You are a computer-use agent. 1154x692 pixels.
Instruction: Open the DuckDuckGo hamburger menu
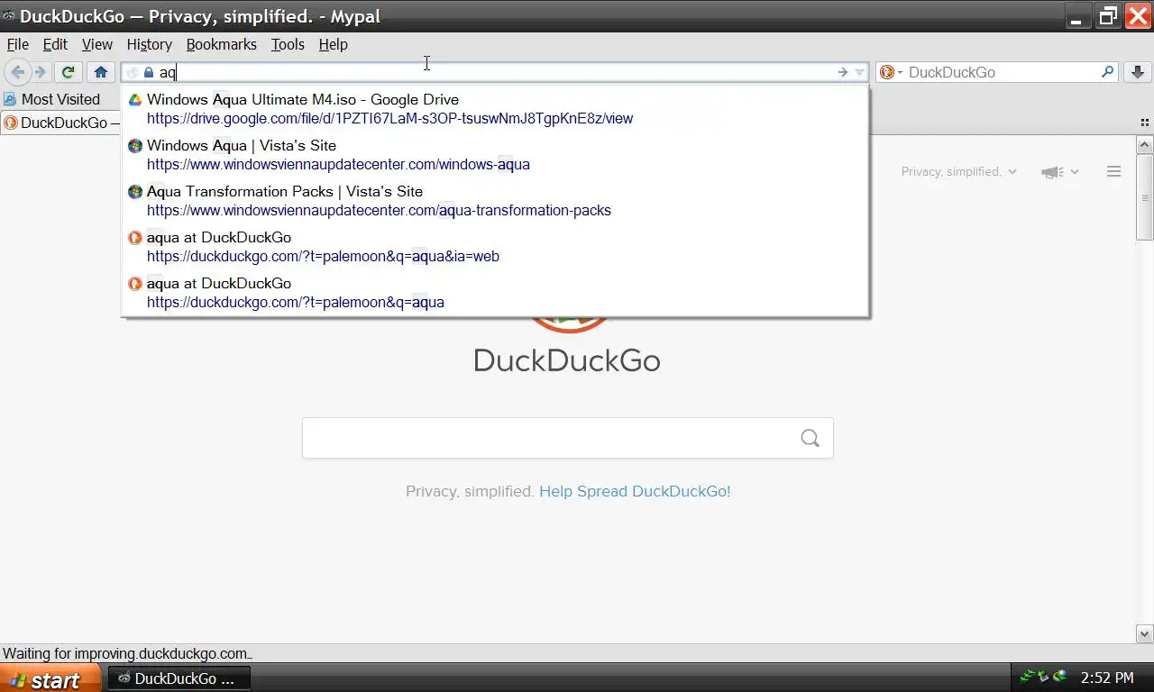(1113, 172)
